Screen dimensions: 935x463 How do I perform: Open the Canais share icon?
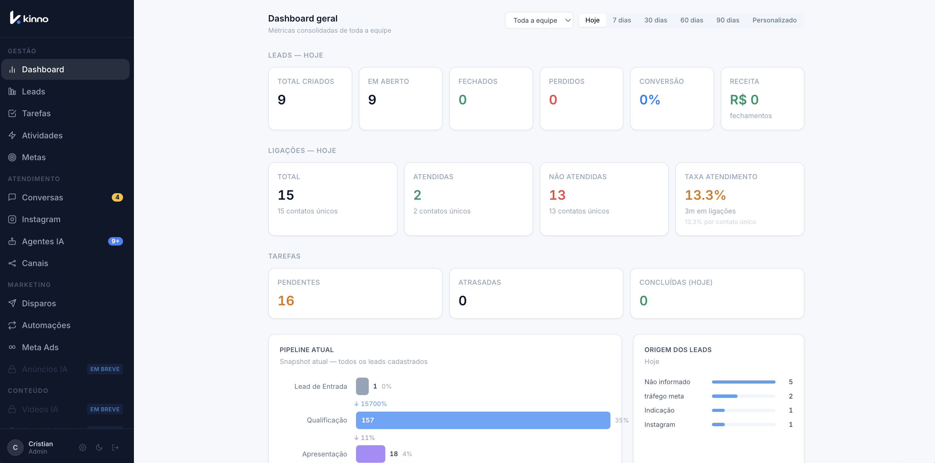(12, 263)
